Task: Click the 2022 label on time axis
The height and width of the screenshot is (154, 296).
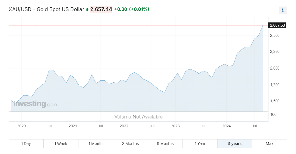Action: [x=124, y=126]
